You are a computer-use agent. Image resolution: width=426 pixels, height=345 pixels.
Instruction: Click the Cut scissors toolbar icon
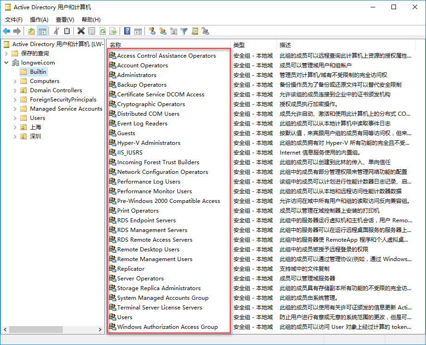56,31
